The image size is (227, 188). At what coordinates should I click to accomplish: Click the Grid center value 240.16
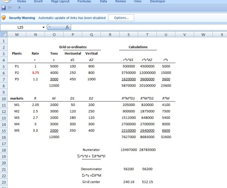point(129,182)
